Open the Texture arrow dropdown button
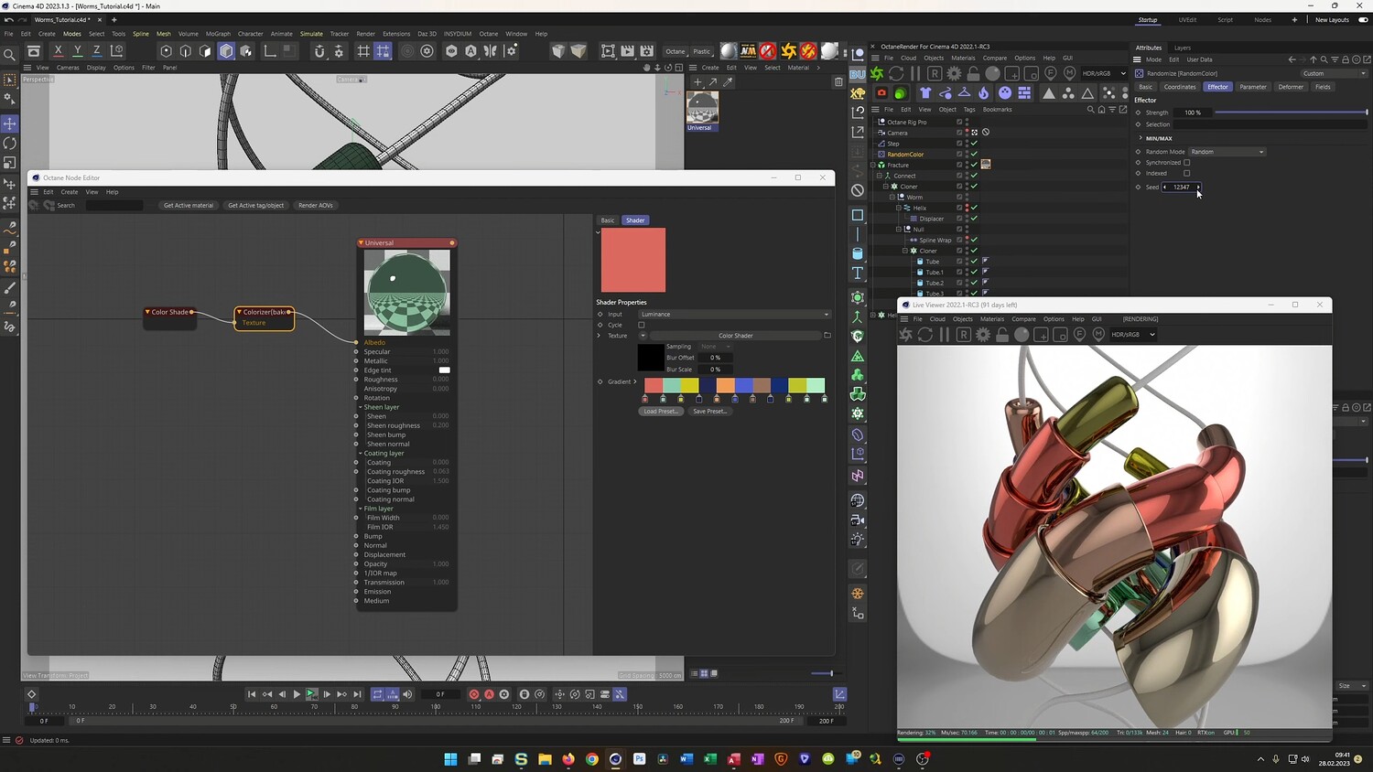The image size is (1373, 772). point(643,336)
